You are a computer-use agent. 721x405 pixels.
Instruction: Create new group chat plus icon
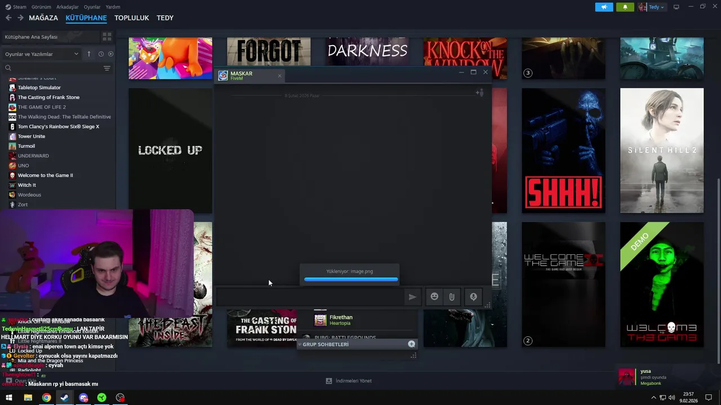[x=411, y=344]
